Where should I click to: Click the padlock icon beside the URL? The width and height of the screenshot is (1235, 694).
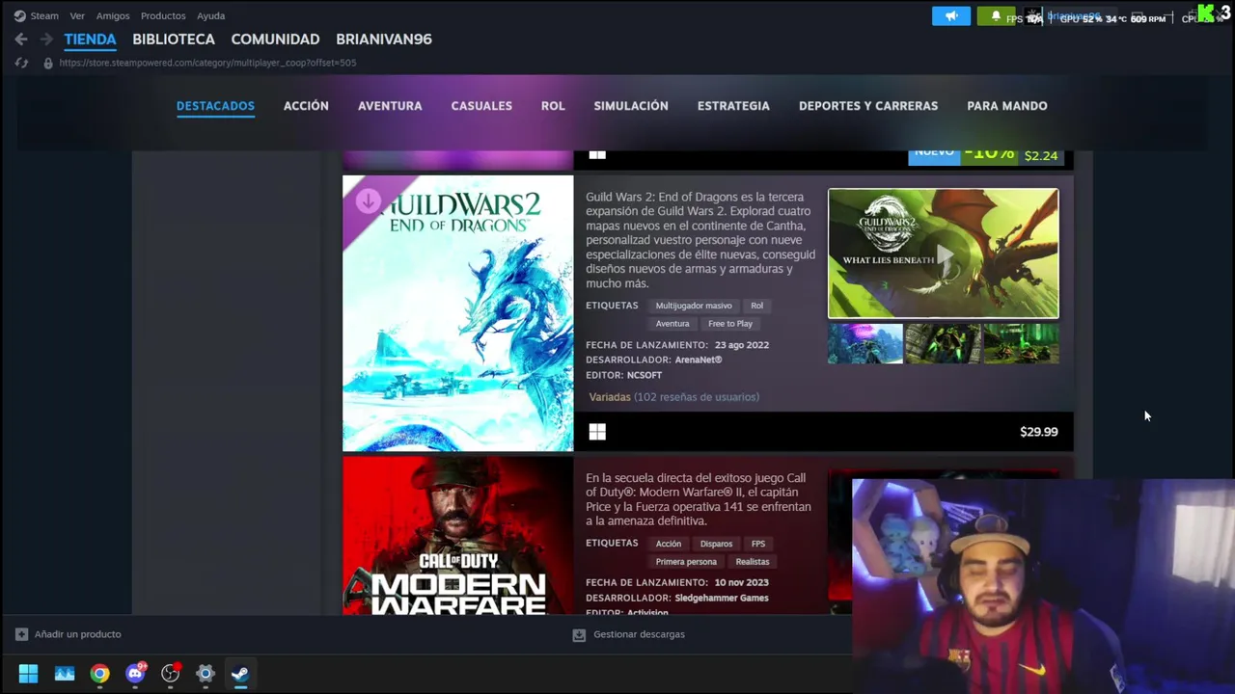pos(48,63)
